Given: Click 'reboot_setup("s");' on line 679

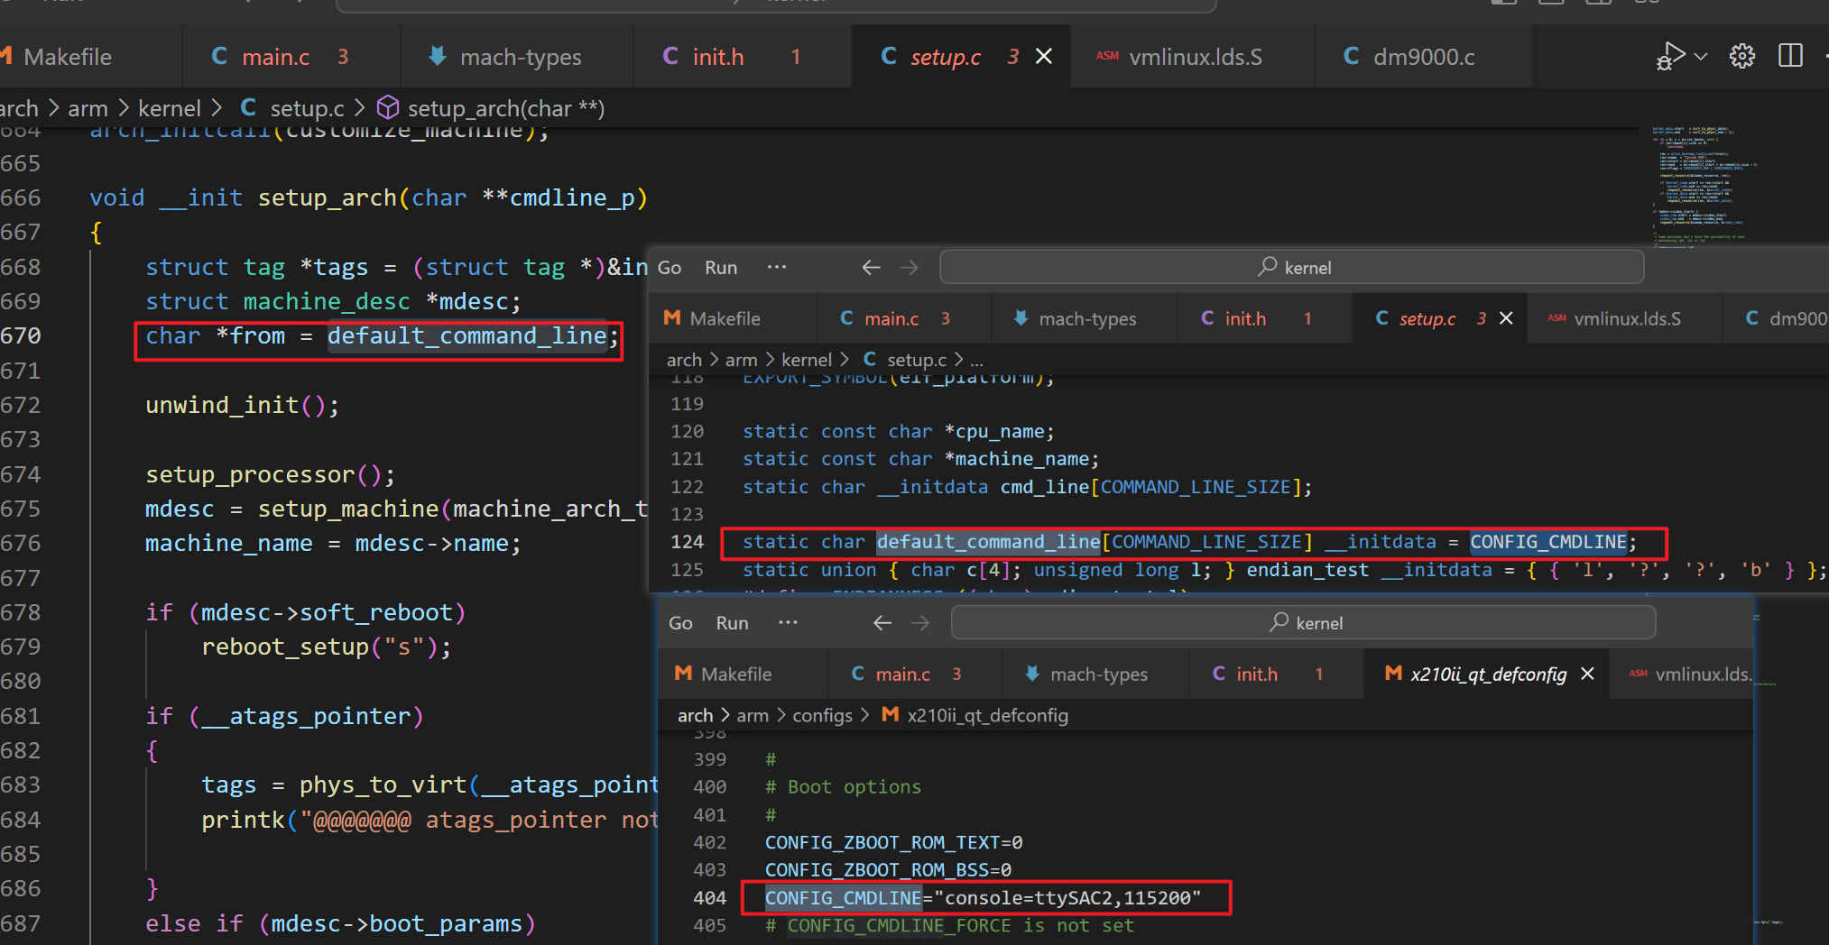Looking at the screenshot, I should click(327, 647).
